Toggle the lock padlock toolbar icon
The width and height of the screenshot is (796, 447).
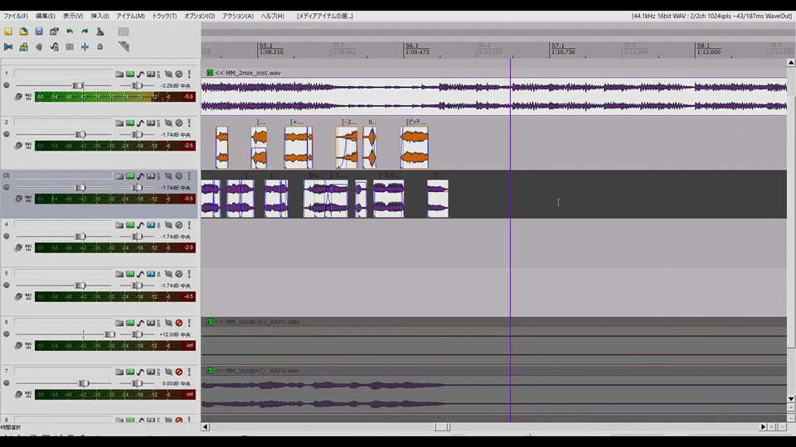tap(100, 46)
